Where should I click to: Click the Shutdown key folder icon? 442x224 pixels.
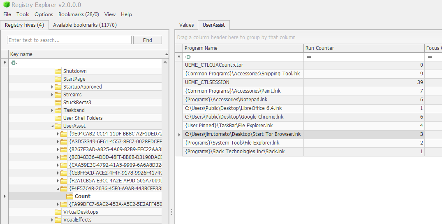58,71
